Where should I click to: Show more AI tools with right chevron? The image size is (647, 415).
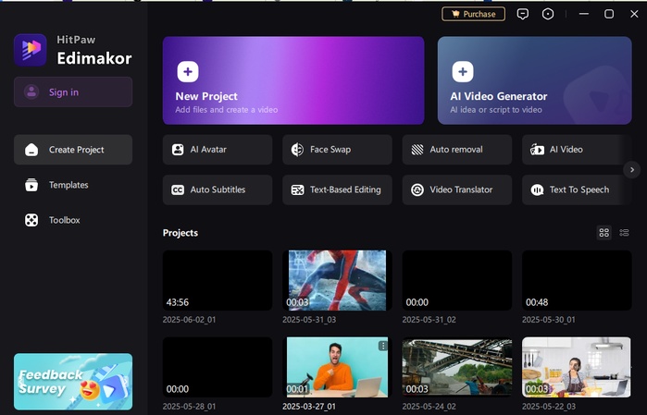click(x=632, y=170)
